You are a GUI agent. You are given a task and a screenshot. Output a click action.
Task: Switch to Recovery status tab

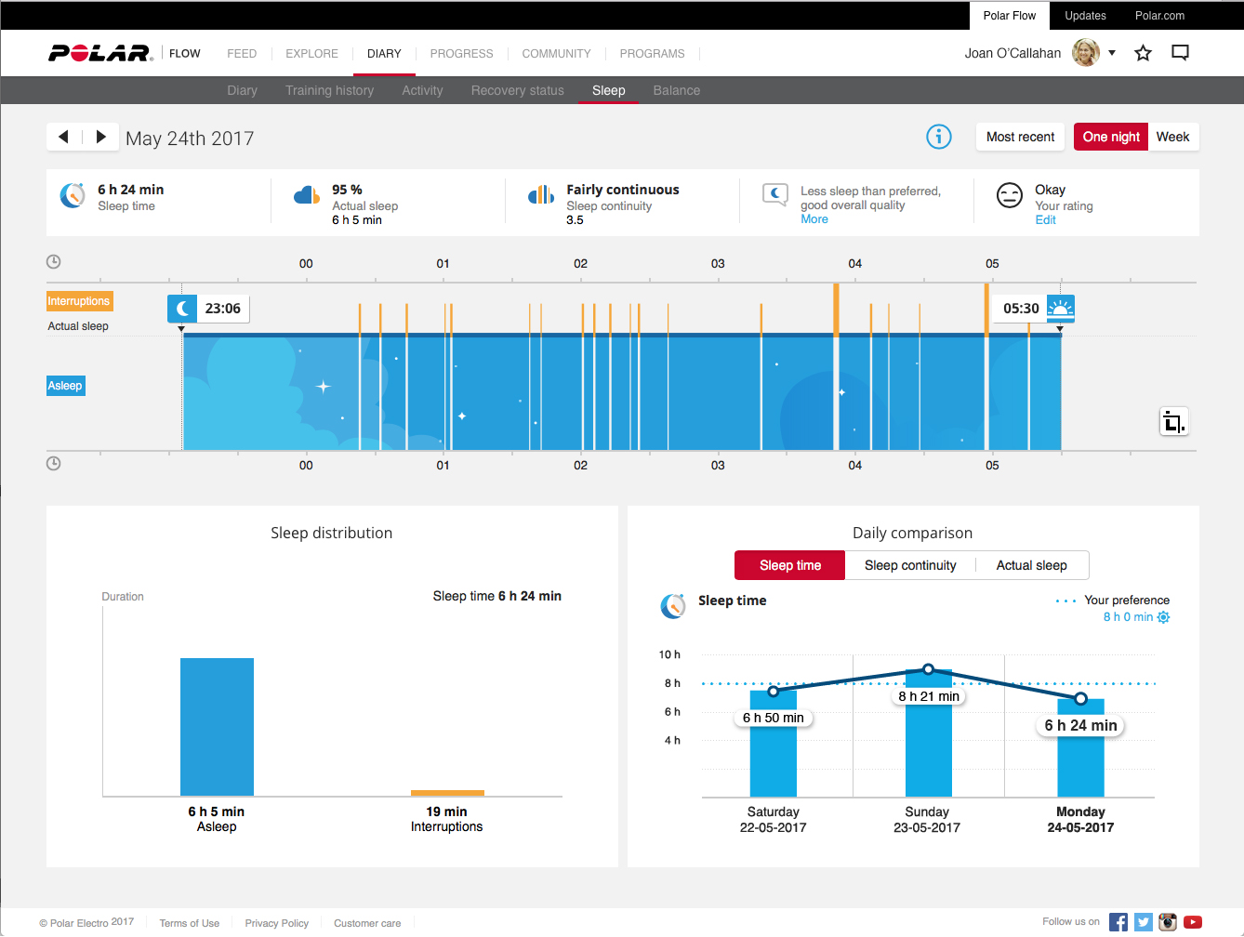click(517, 90)
